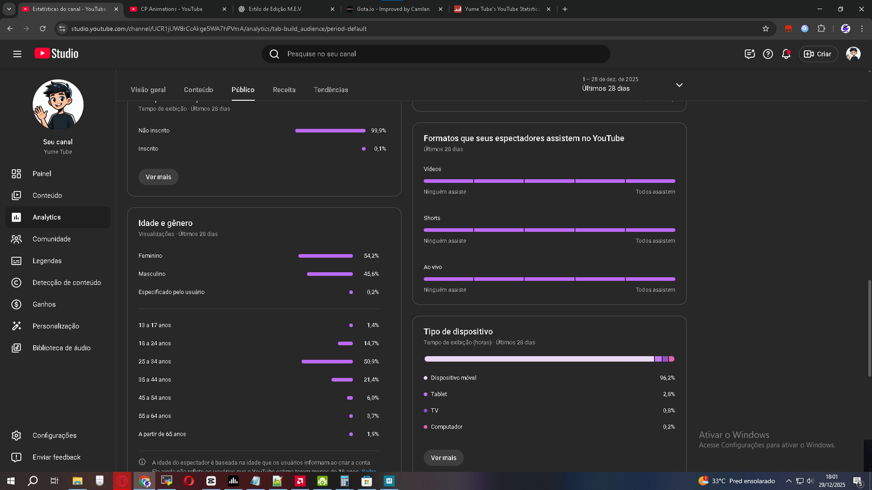Viewport: 872px width, 490px height.
Task: Open the notifications bell icon
Action: pos(786,54)
